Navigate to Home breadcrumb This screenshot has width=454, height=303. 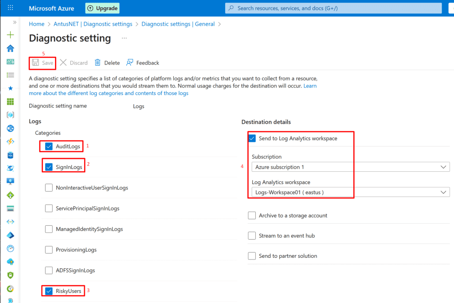click(x=36, y=24)
